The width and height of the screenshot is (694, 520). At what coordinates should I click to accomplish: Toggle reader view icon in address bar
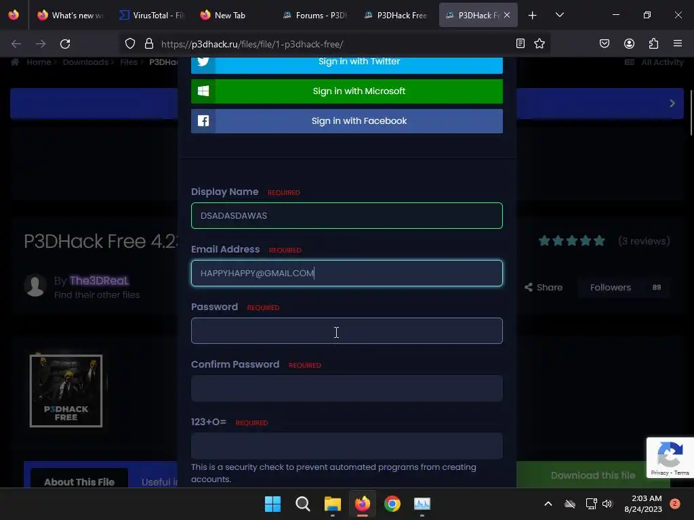point(520,44)
